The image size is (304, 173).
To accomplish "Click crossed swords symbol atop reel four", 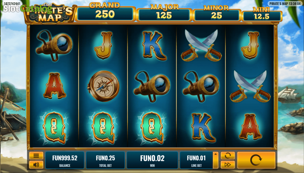I will tap(201, 46).
